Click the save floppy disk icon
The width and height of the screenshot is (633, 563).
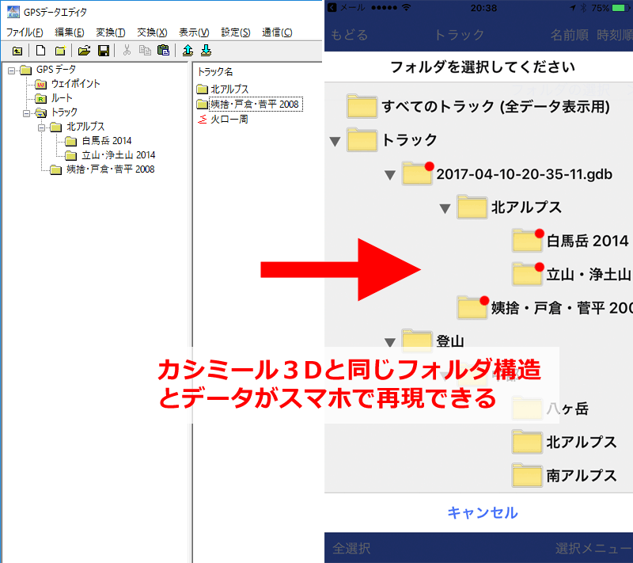pyautogui.click(x=103, y=51)
